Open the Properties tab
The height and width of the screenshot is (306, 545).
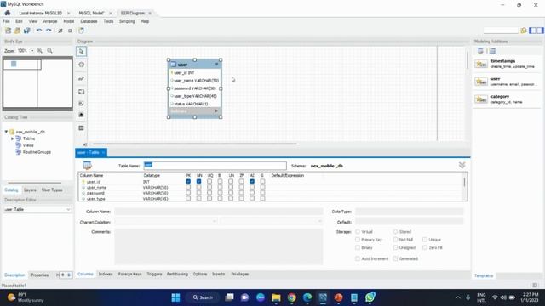(x=39, y=275)
